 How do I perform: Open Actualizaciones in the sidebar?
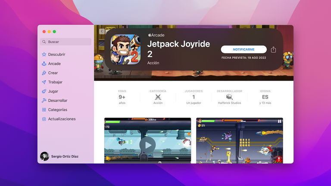pos(62,119)
